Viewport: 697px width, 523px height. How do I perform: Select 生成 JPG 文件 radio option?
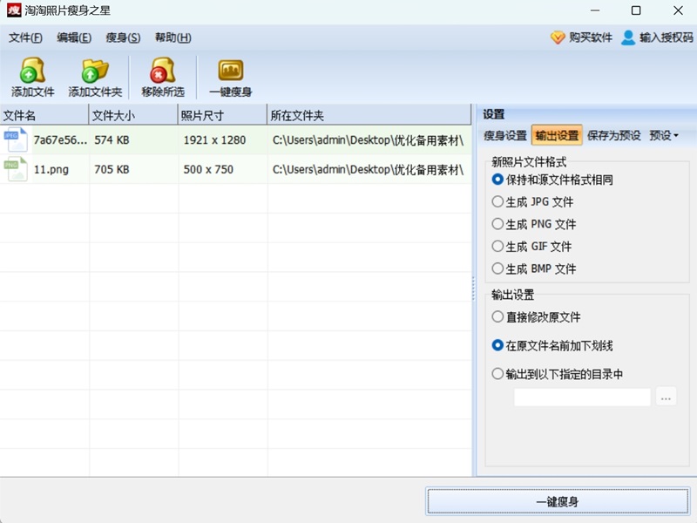click(x=497, y=202)
